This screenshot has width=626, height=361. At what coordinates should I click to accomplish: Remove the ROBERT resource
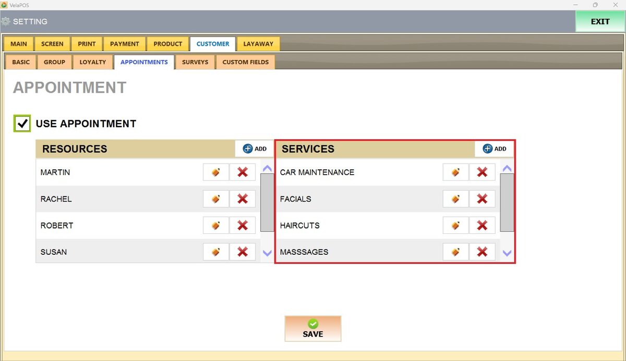(243, 226)
